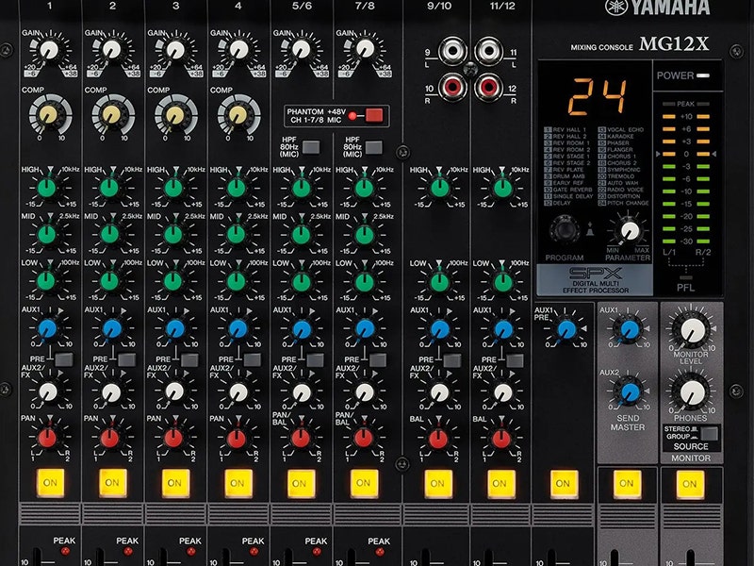Click the channel 3 PAN red knob
This screenshot has width=754, height=566.
(x=173, y=438)
